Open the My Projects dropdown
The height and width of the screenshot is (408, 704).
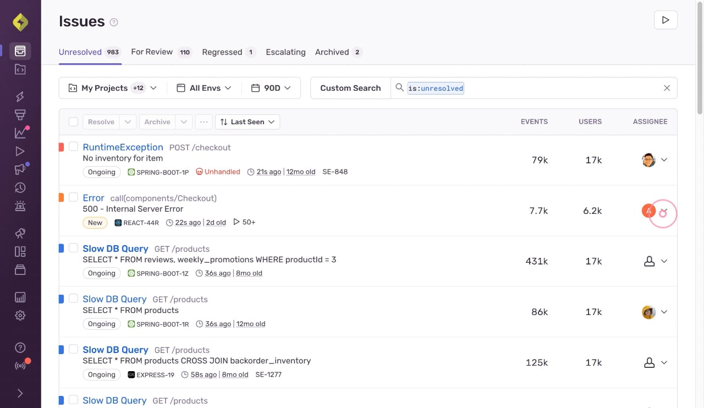point(113,88)
